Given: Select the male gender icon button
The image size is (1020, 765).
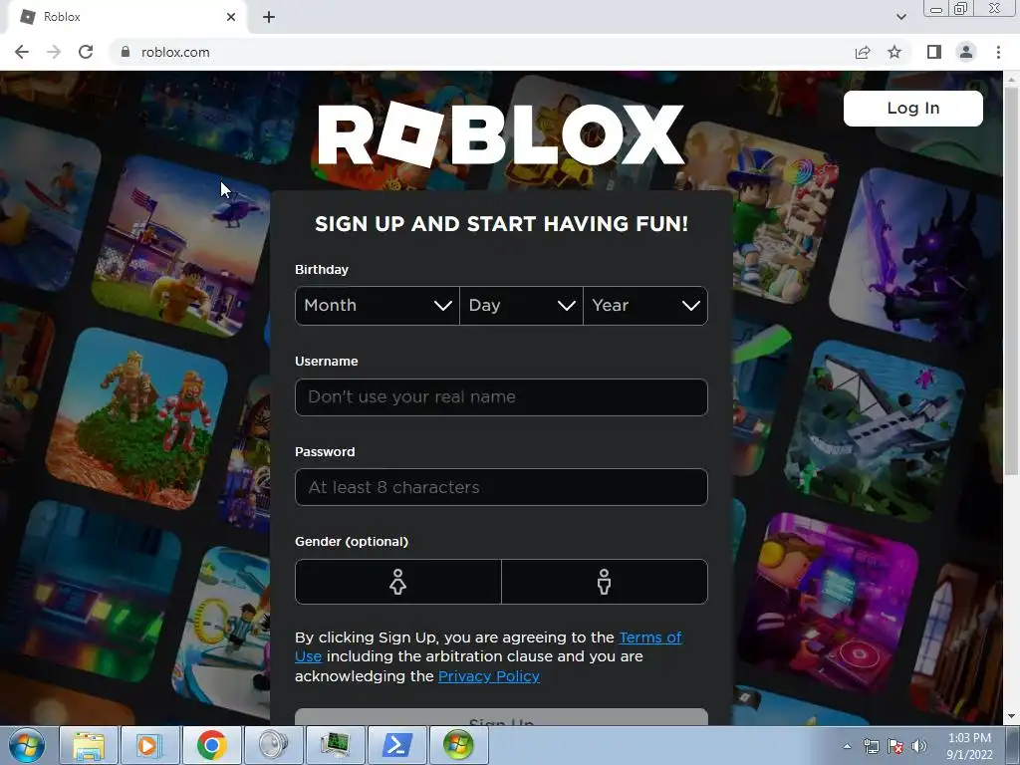Looking at the screenshot, I should pyautogui.click(x=605, y=582).
